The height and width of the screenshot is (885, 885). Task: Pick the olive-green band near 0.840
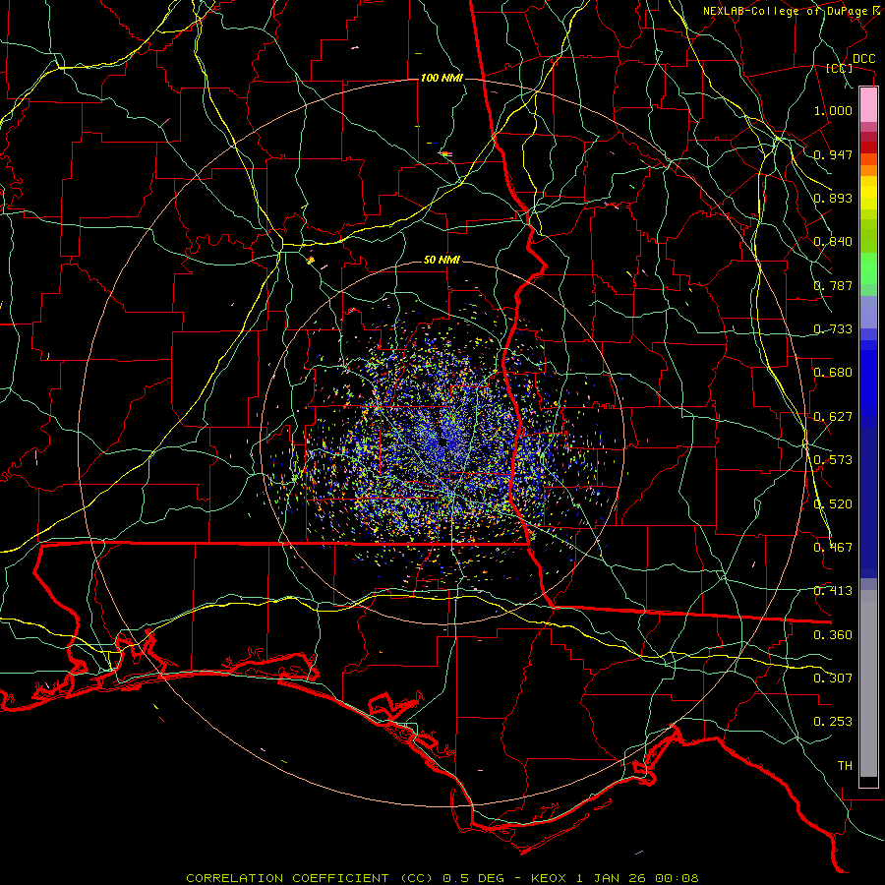pyautogui.click(x=868, y=235)
